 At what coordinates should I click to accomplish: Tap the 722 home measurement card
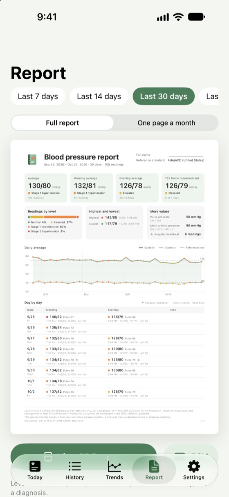[x=183, y=188]
